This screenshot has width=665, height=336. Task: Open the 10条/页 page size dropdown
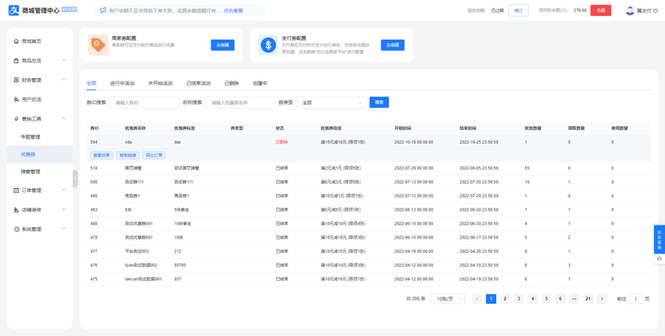pyautogui.click(x=447, y=299)
